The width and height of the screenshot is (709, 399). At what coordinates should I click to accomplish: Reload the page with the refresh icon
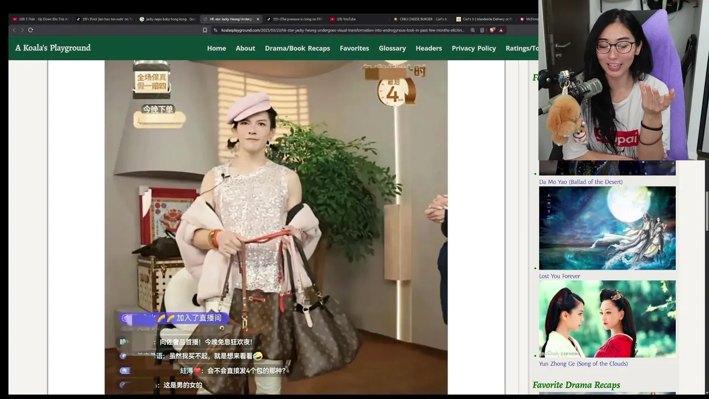click(30, 30)
